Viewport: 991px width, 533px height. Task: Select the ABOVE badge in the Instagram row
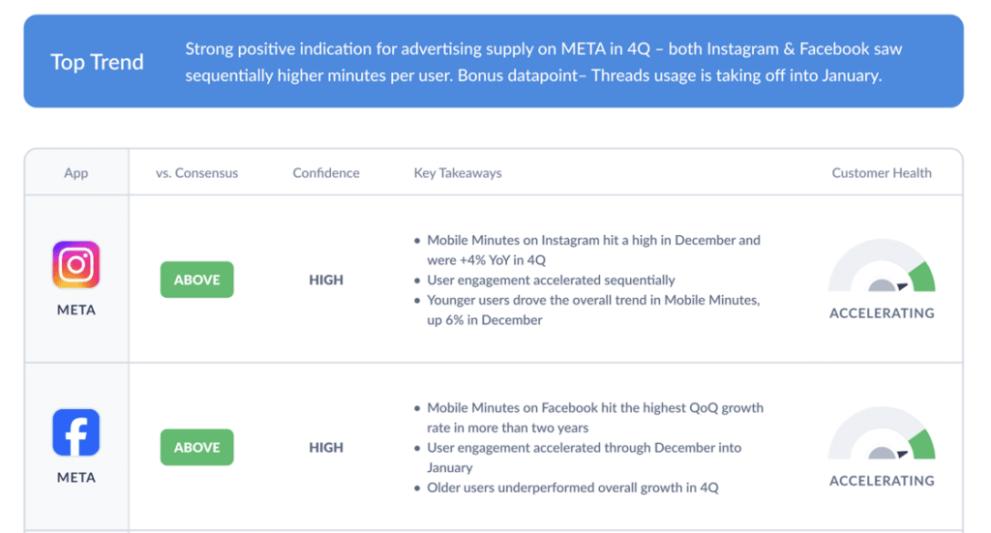coord(196,280)
